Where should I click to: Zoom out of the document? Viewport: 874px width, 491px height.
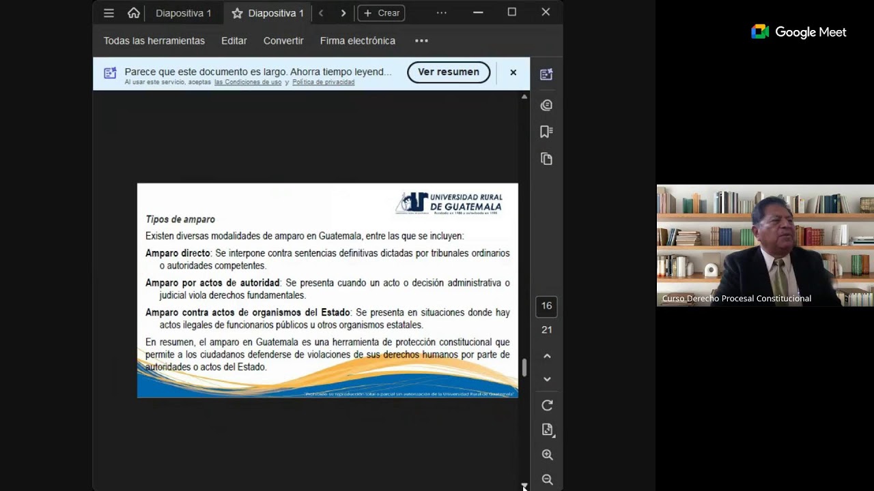coord(547,479)
